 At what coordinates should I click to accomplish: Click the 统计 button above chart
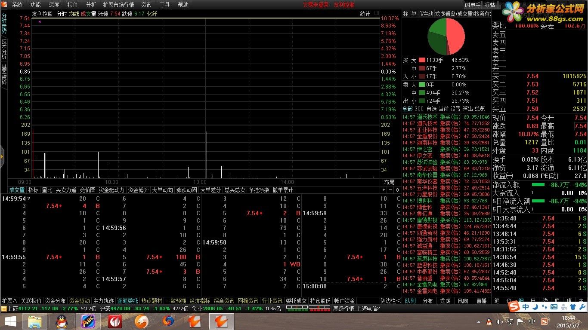(x=365, y=14)
